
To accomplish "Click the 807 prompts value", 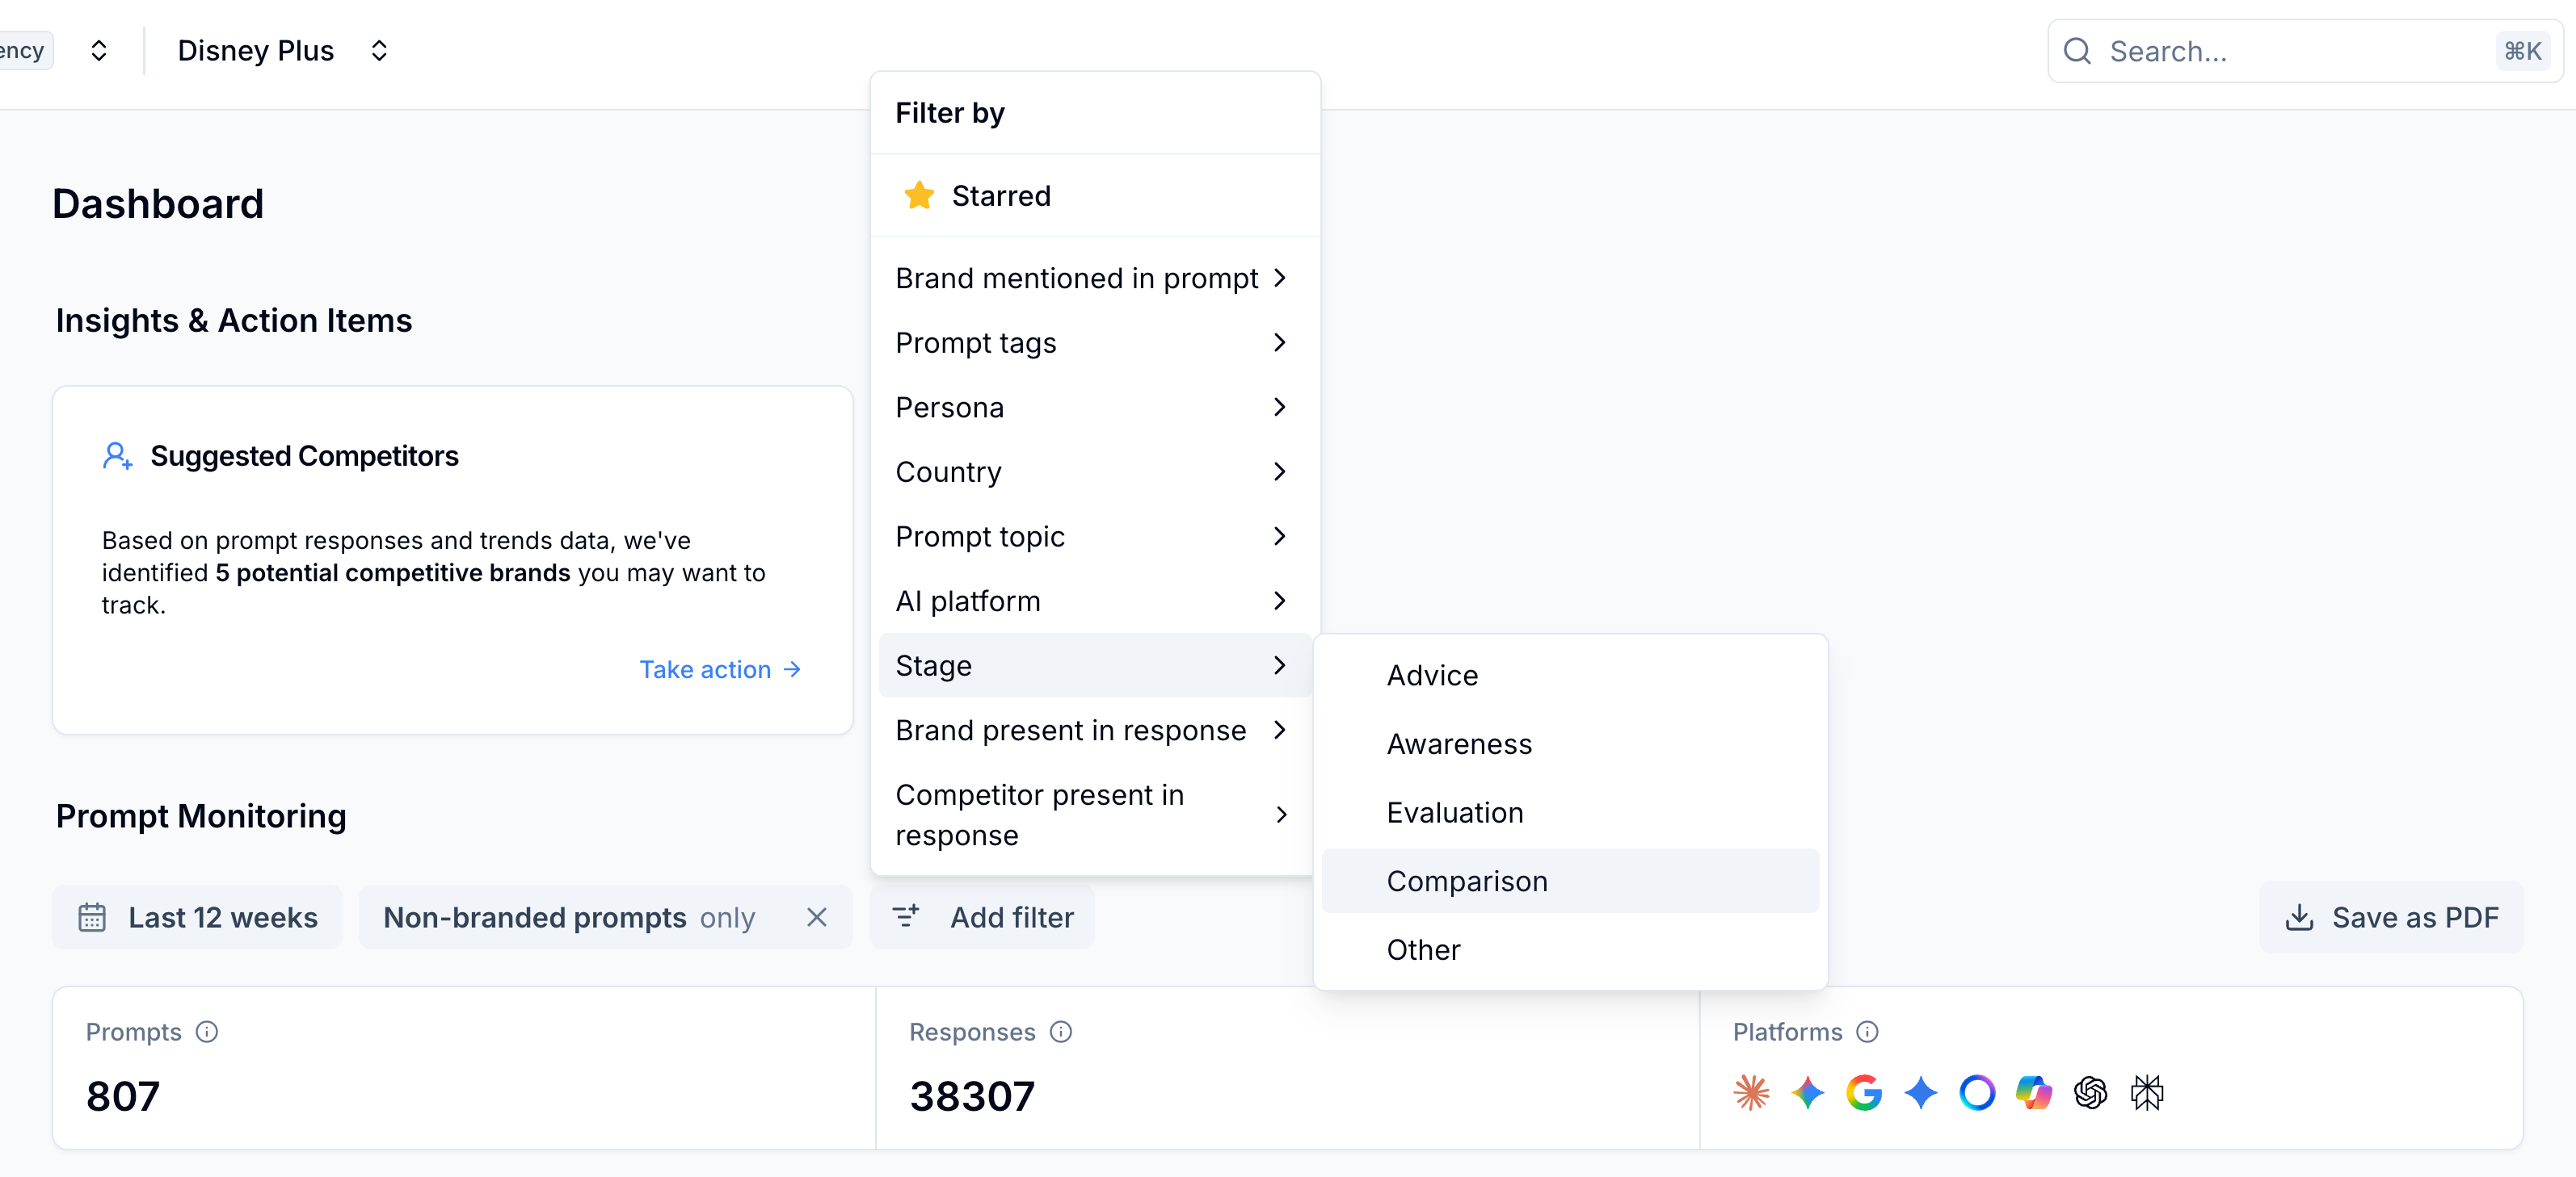I will [x=123, y=1096].
